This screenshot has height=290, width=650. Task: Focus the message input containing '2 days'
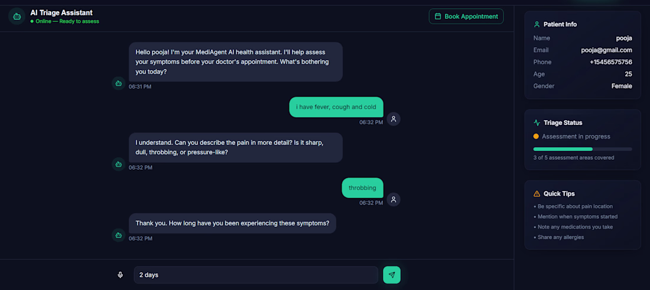pyautogui.click(x=255, y=275)
